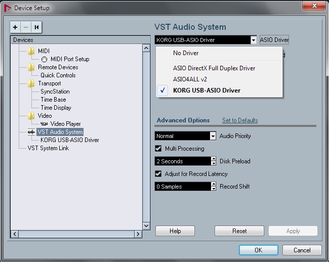Decrease Record Shift with down arrow
The height and width of the screenshot is (270, 329).
(x=214, y=189)
